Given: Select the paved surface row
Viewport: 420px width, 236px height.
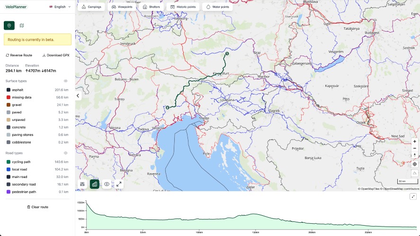Looking at the screenshot, I should 37,112.
